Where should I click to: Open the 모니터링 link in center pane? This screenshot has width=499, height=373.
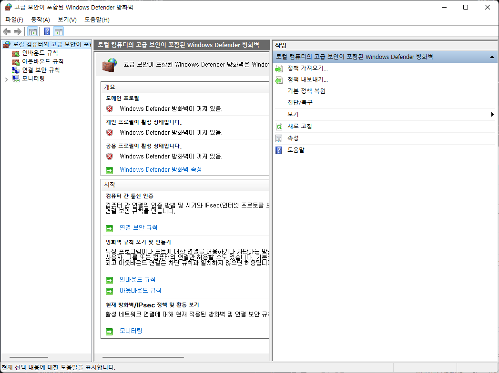(131, 331)
